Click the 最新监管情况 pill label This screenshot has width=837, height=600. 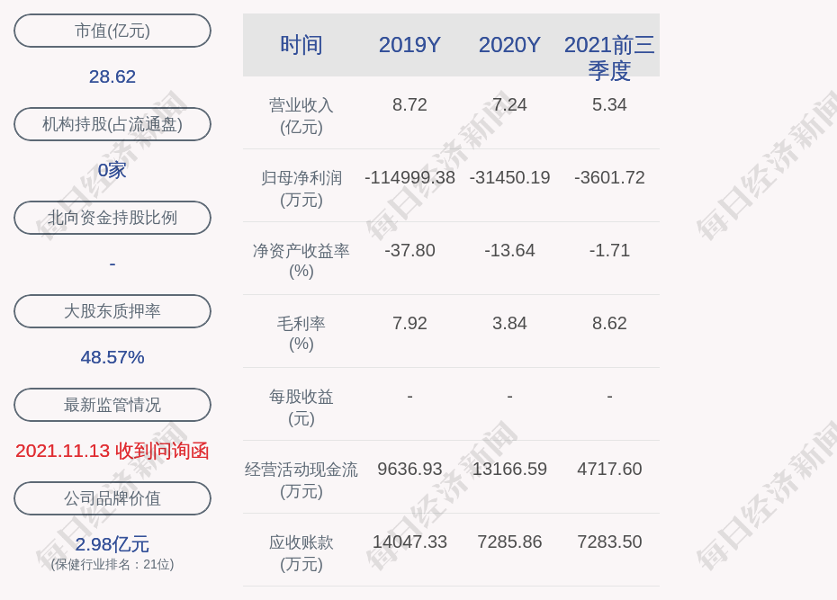[112, 405]
